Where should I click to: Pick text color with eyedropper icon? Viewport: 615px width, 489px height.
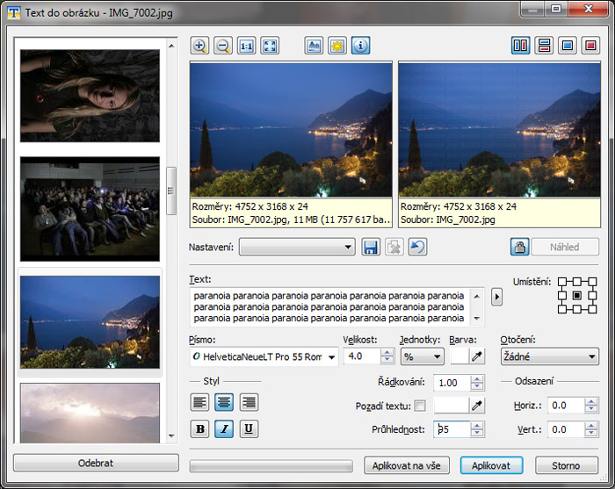pyautogui.click(x=478, y=356)
